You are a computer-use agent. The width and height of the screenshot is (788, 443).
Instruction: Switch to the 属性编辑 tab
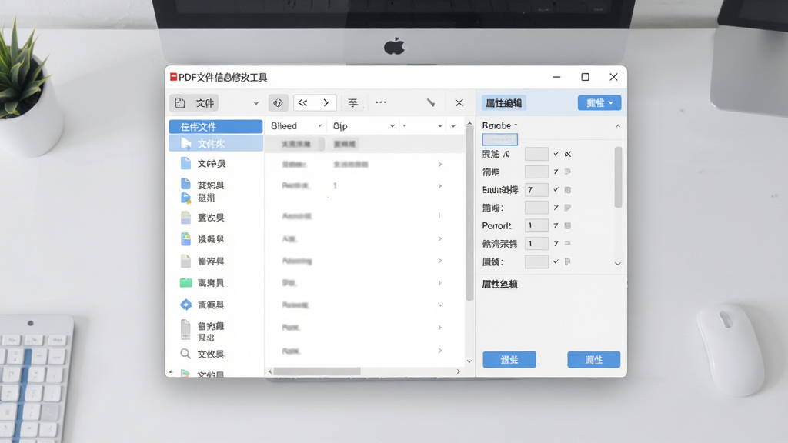point(504,103)
